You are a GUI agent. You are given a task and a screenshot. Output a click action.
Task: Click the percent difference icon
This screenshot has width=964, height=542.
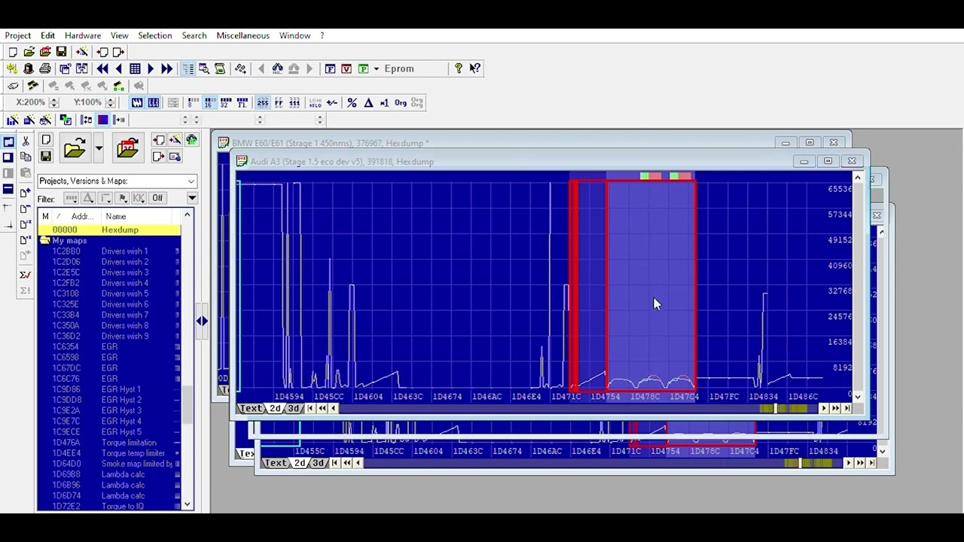pyautogui.click(x=352, y=102)
